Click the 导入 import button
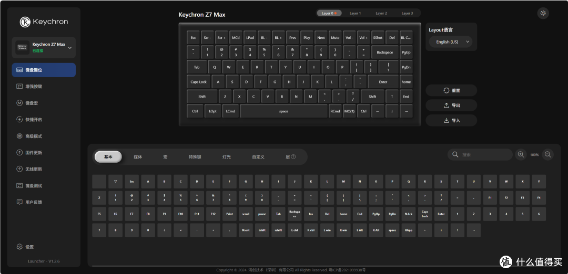The image size is (568, 274). point(451,120)
